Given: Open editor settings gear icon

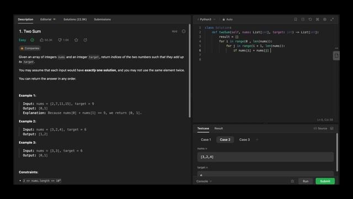Looking at the screenshot, I should pyautogui.click(x=325, y=19).
